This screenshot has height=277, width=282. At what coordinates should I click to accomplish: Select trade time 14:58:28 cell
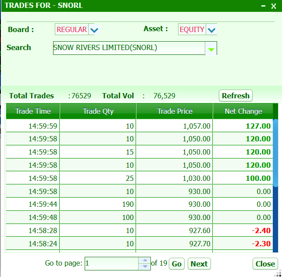click(x=33, y=230)
